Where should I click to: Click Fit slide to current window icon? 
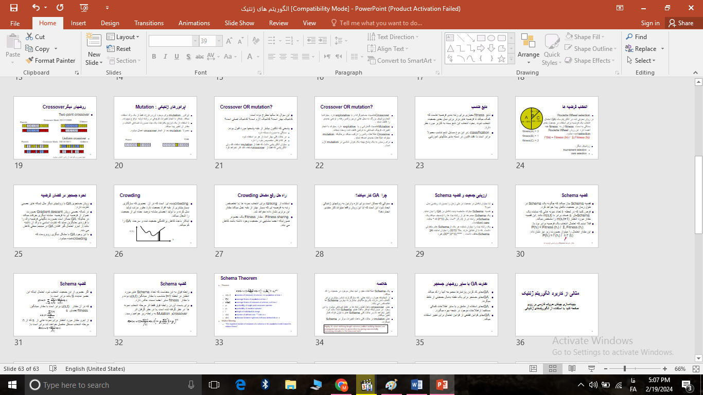[695, 369]
